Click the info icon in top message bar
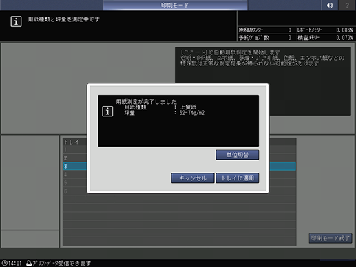Image resolution: width=356 pixels, height=267 pixels. coord(16,21)
